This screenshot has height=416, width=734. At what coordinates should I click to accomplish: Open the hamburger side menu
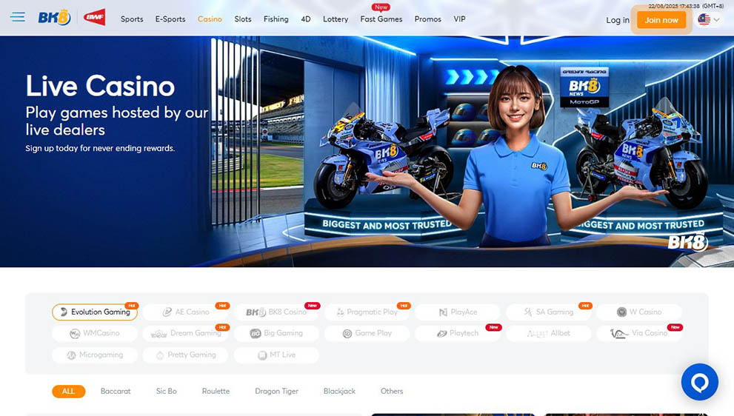tap(18, 17)
